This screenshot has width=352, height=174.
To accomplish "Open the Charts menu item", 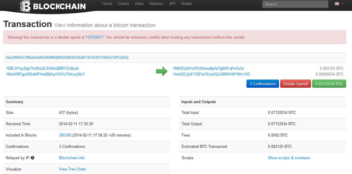I will pyautogui.click(x=123, y=3).
